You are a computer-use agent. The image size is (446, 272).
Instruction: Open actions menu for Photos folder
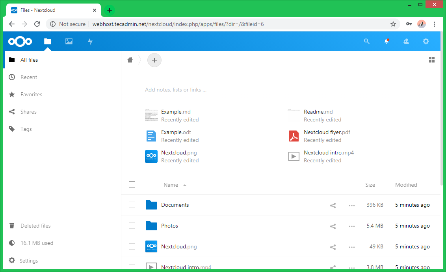[352, 226]
